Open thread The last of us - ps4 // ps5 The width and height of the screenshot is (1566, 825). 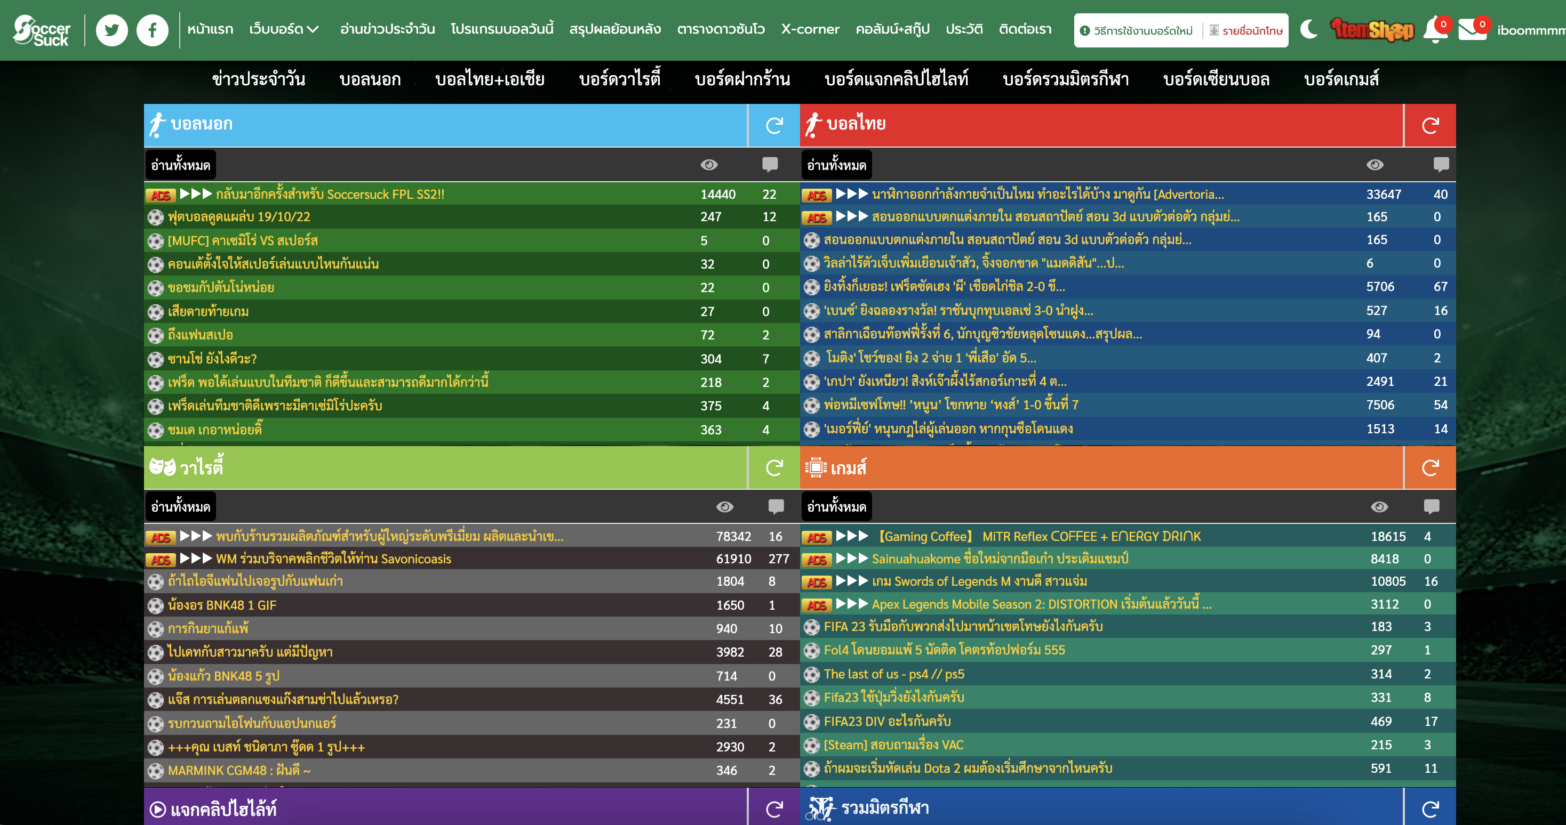[893, 674]
